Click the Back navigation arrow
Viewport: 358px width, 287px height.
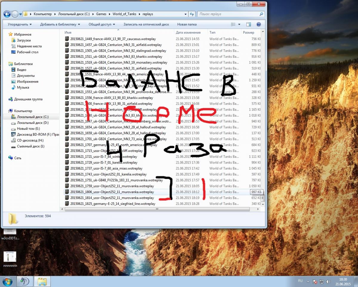tap(7, 14)
